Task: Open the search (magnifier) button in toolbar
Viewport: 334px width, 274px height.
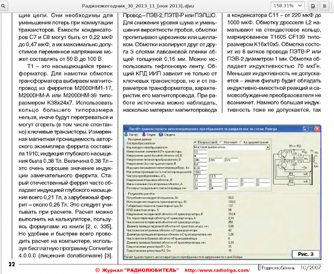Action: point(3,6)
